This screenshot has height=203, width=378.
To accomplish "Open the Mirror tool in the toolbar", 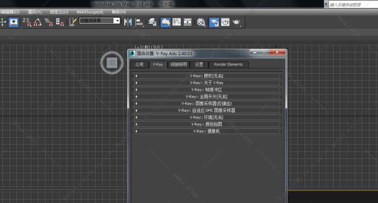I will pyautogui.click(x=128, y=22).
